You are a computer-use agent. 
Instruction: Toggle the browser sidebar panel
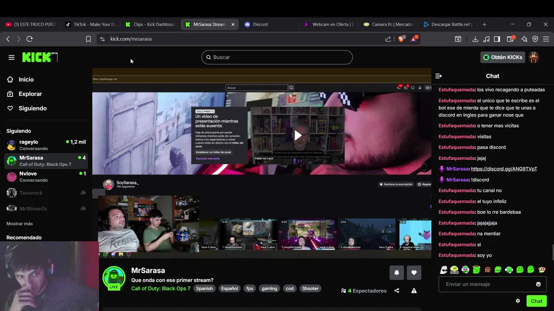[x=497, y=39]
